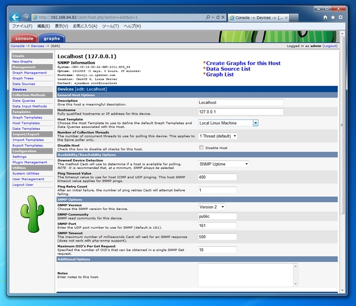Click the Refresh page icon

pos(218,17)
